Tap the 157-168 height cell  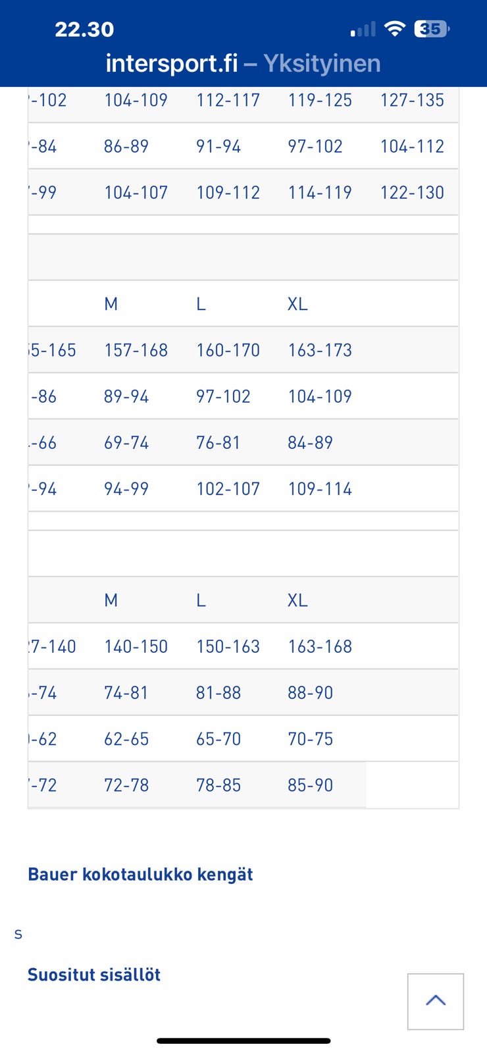136,350
